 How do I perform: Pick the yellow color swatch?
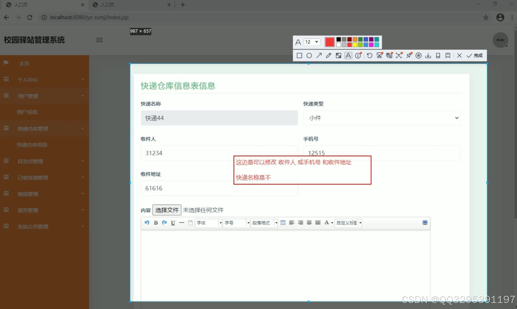pyautogui.click(x=355, y=45)
